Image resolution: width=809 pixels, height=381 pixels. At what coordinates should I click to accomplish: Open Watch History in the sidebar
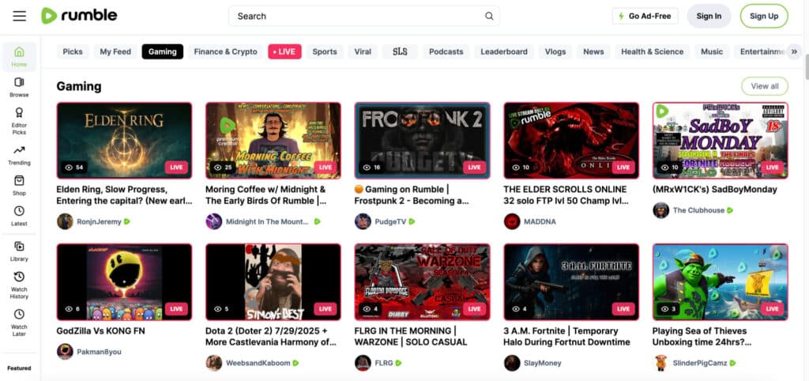pos(19,285)
